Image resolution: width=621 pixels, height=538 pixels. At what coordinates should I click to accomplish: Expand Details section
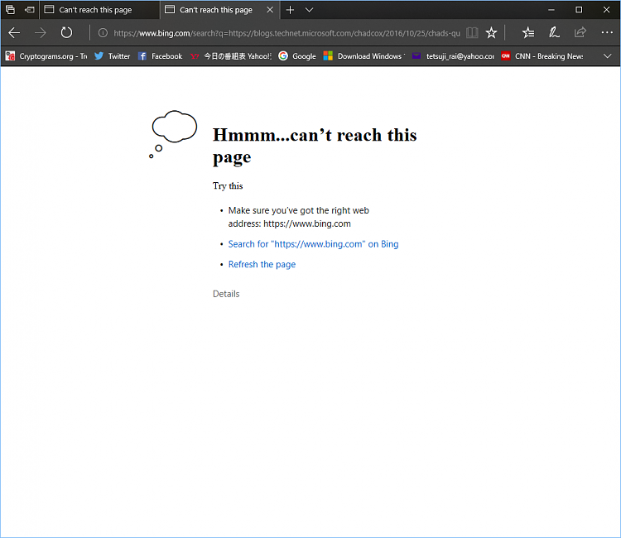point(226,294)
